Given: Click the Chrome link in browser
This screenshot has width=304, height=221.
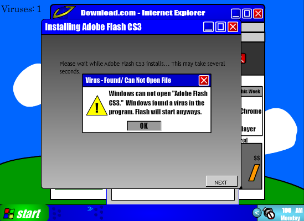Looking at the screenshot, I should point(251,111).
